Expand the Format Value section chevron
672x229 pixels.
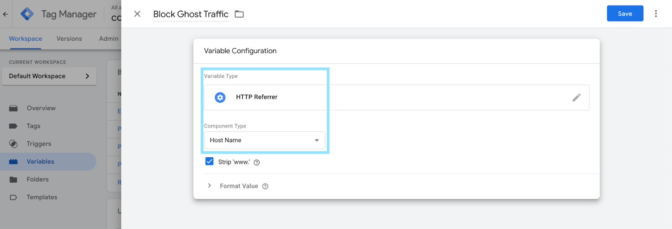(x=209, y=185)
